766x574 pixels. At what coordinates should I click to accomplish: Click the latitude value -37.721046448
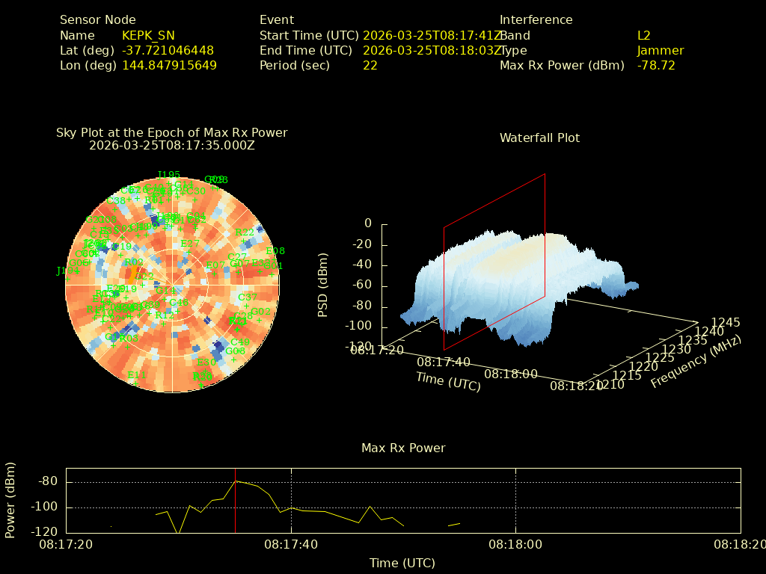click(168, 51)
